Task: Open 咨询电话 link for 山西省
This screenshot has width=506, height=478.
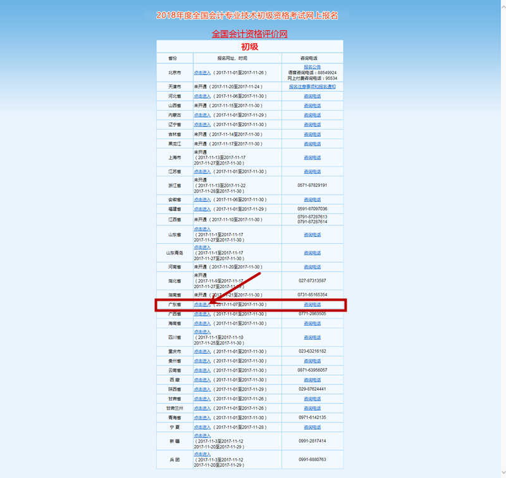Action: [312, 106]
